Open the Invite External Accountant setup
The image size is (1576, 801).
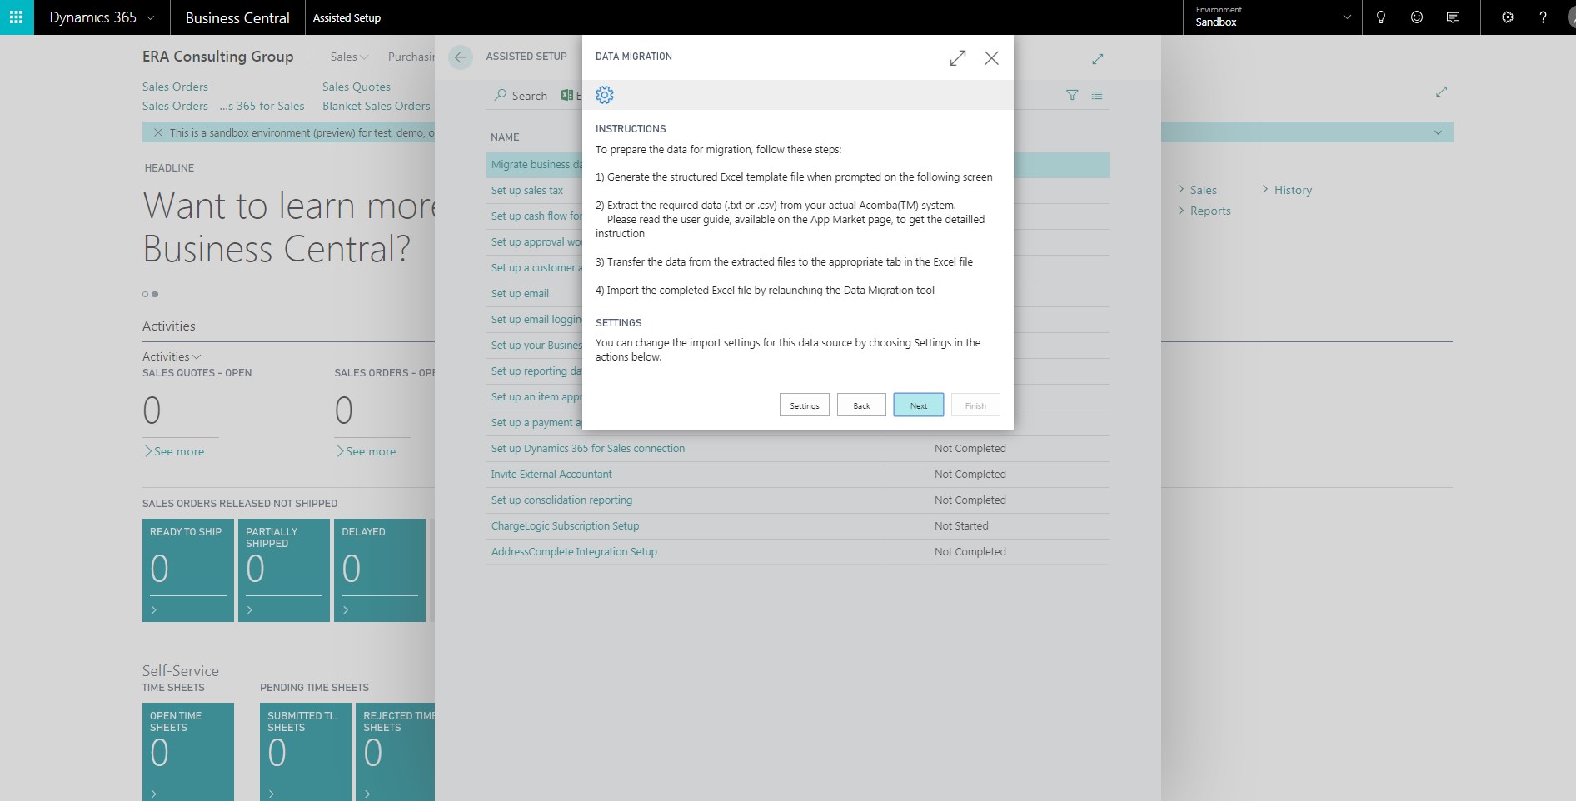(x=551, y=474)
